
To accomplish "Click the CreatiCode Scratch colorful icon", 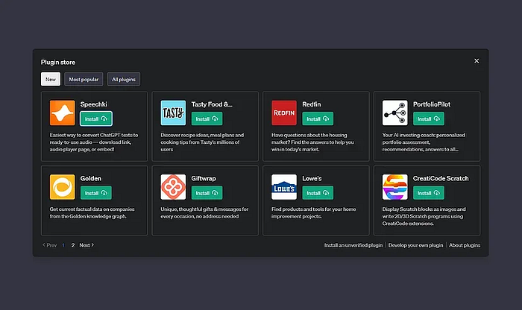I will coord(394,187).
